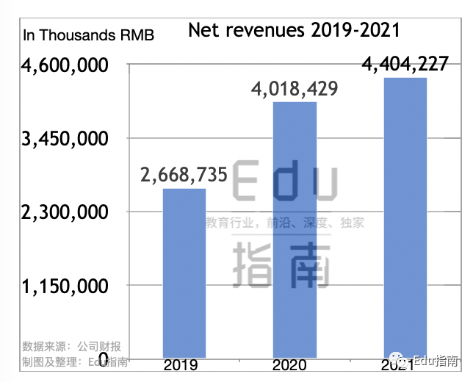
Task: Click the data source note 数据来源：公司财报
Action: (71, 347)
